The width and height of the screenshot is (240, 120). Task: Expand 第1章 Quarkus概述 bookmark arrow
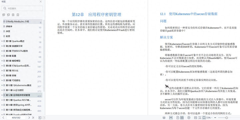[2, 41]
